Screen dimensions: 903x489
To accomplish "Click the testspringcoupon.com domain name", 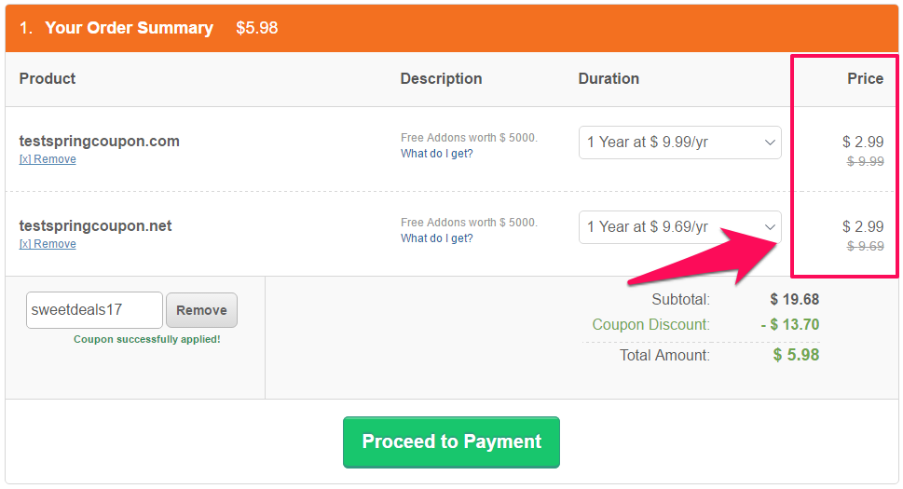I will pyautogui.click(x=99, y=141).
